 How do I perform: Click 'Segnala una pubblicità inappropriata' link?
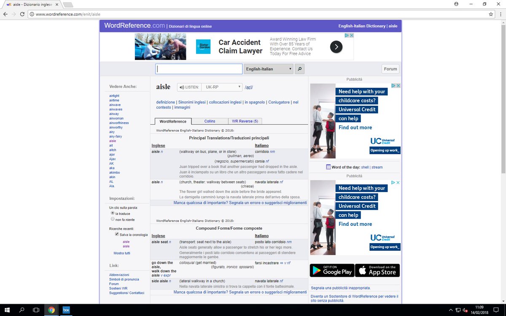point(341,288)
